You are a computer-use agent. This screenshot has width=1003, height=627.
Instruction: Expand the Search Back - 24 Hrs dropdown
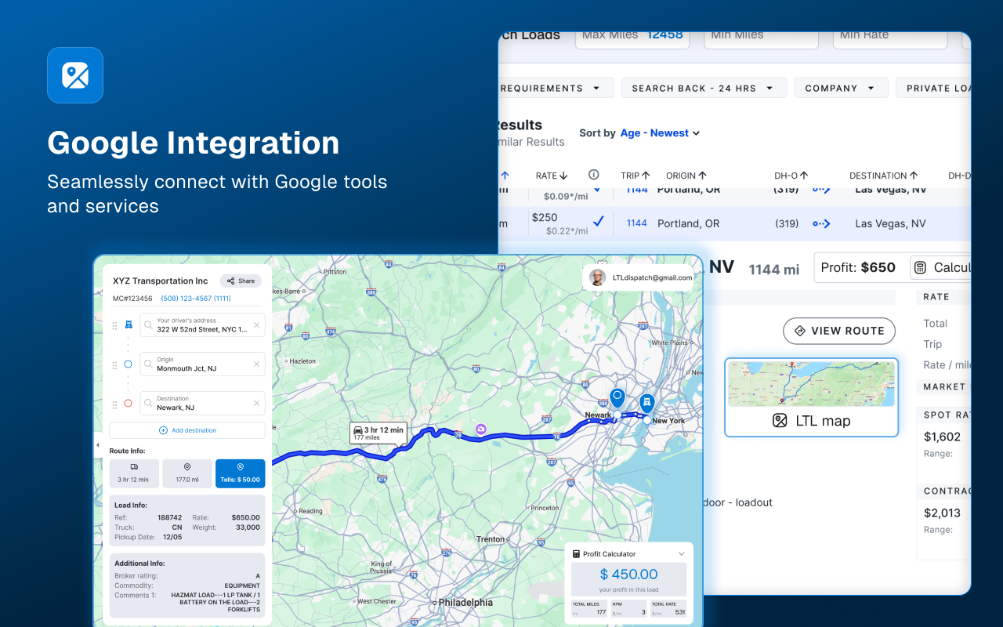pyautogui.click(x=704, y=88)
